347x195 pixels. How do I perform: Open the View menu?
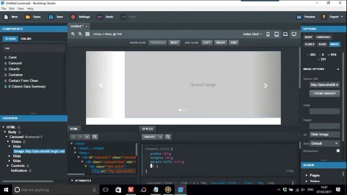point(21,9)
